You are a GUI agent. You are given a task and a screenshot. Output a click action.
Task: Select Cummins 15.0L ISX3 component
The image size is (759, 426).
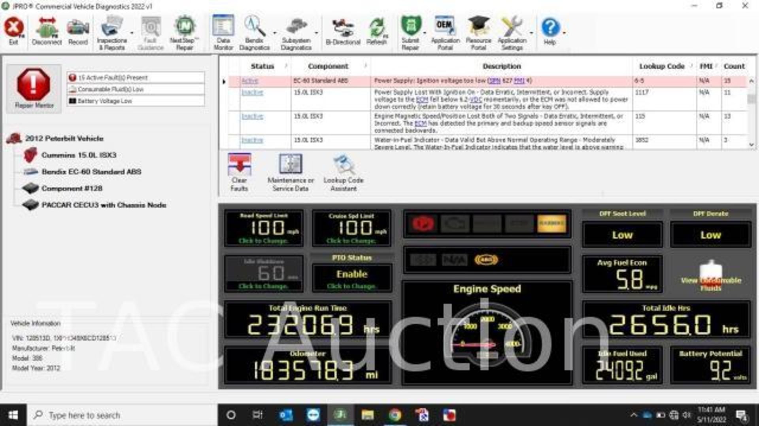pos(79,155)
